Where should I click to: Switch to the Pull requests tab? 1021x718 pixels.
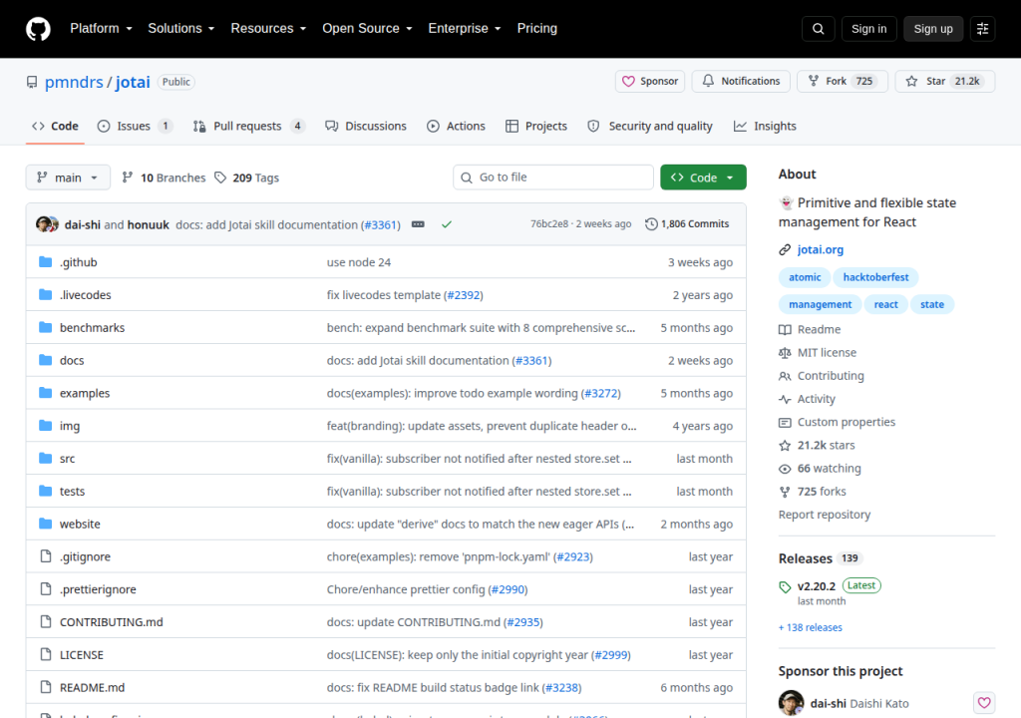coord(248,126)
